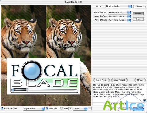This screenshot has height=113, width=147.
Task: Click the question mark help button
Action: [113, 109]
